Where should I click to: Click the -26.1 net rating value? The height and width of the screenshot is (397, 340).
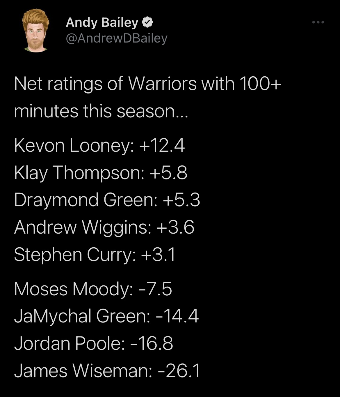click(x=179, y=370)
